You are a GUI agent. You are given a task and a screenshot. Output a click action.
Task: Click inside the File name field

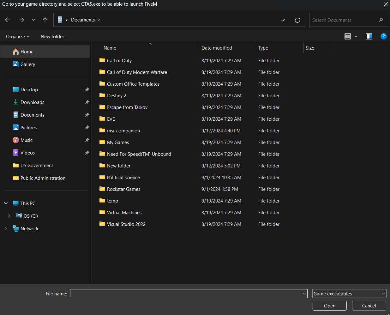pos(188,294)
